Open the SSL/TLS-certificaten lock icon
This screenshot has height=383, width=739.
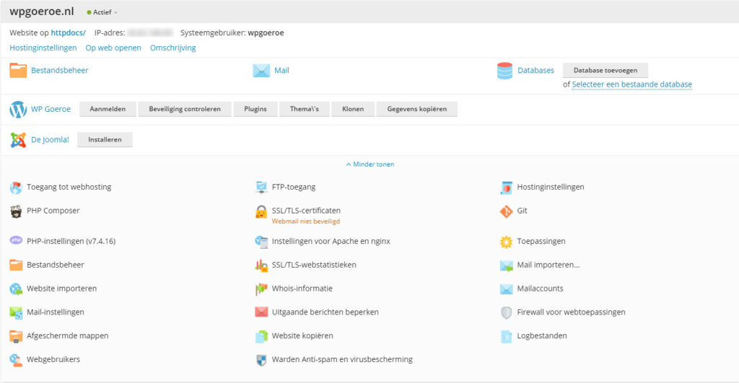click(x=261, y=212)
